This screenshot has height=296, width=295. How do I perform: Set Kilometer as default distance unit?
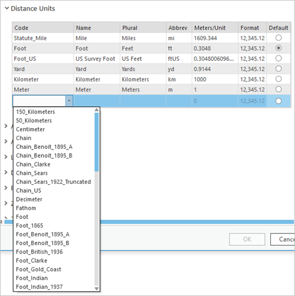[x=278, y=79]
